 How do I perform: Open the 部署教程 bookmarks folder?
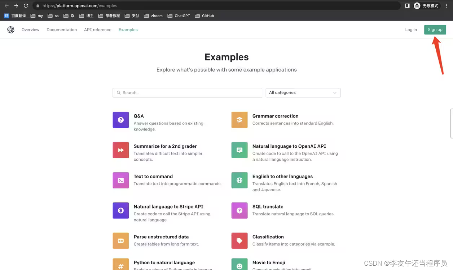[x=109, y=16]
